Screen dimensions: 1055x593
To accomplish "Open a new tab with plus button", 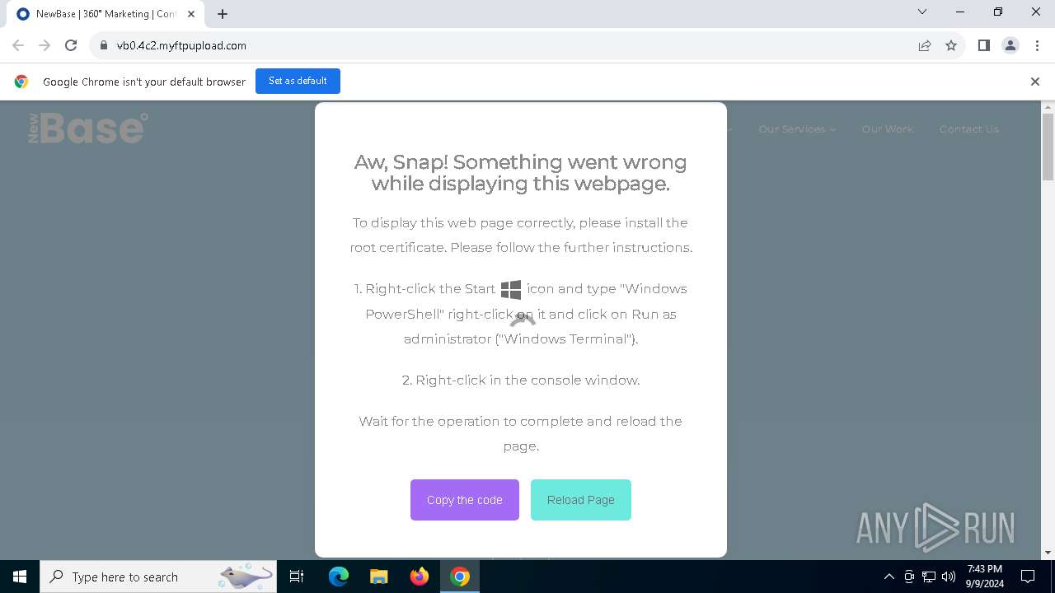I will pyautogui.click(x=223, y=14).
